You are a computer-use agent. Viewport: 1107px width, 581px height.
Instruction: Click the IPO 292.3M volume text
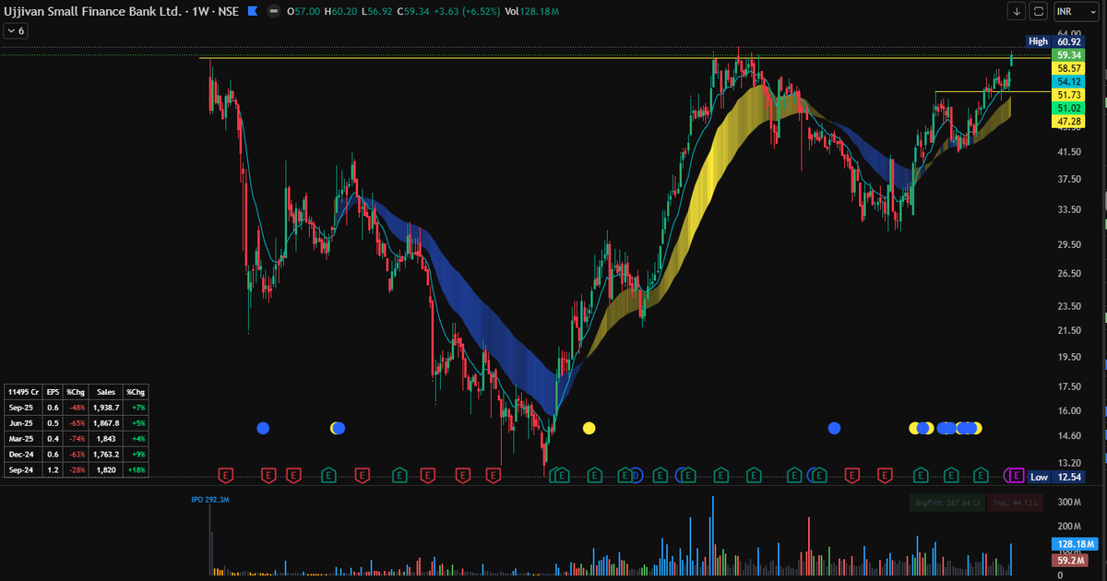click(x=209, y=499)
